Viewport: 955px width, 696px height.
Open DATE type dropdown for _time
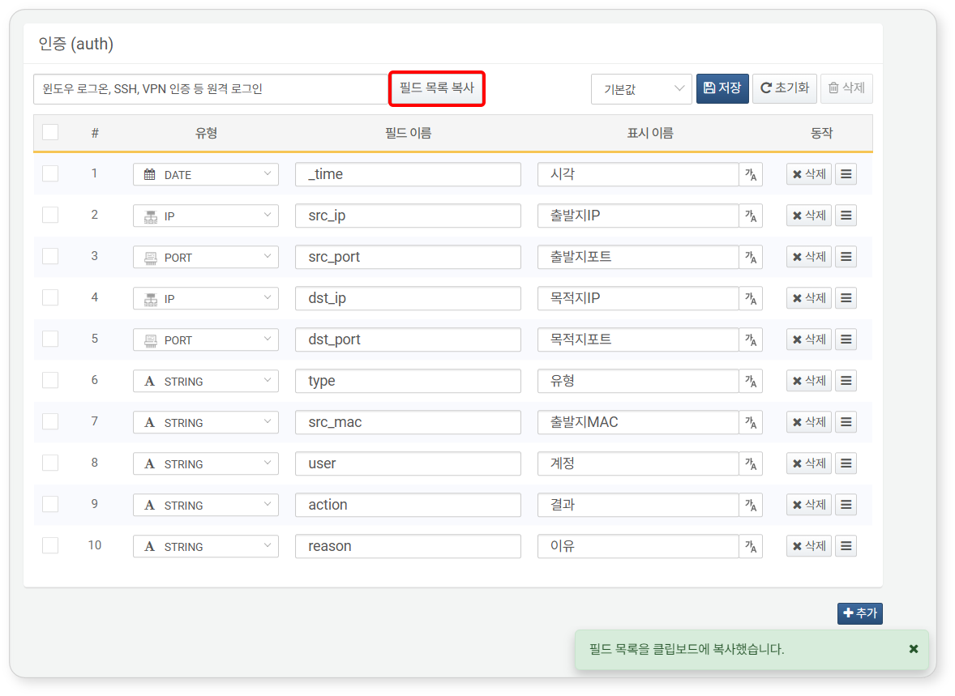pyautogui.click(x=206, y=175)
